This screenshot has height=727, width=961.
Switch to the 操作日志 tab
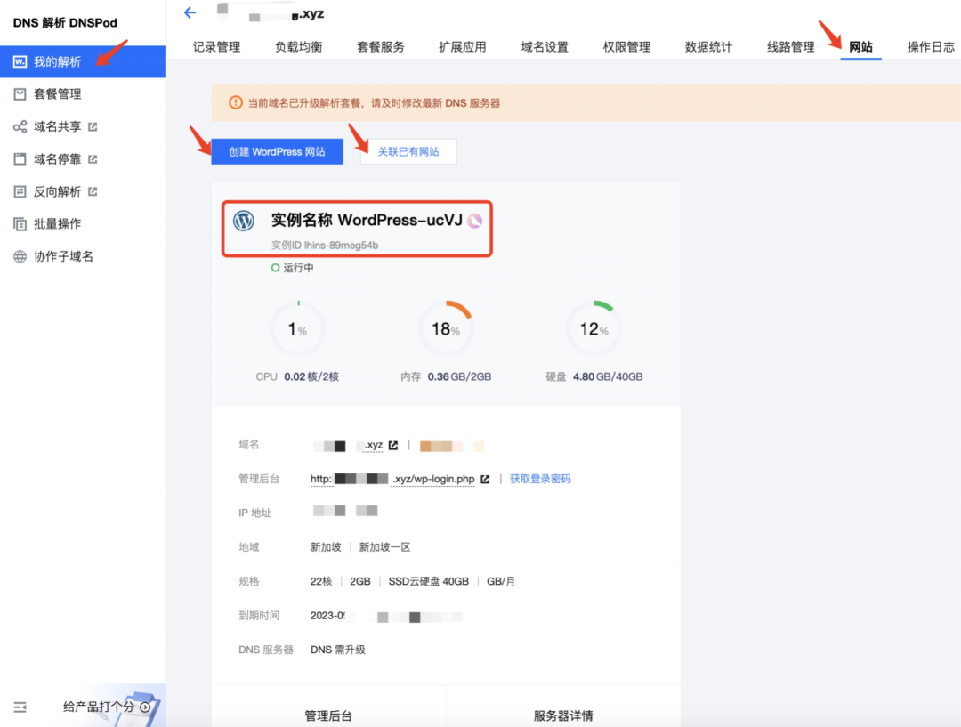point(931,46)
